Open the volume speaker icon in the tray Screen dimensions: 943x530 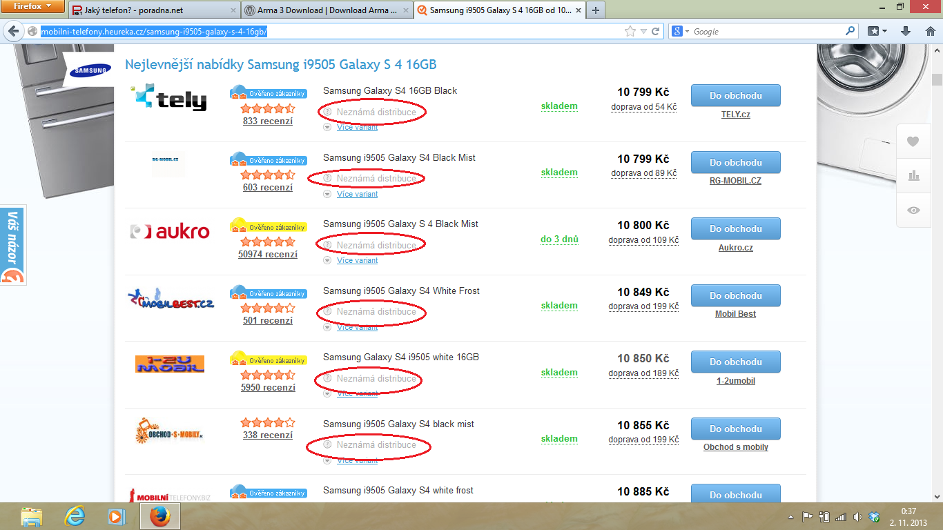pos(857,516)
